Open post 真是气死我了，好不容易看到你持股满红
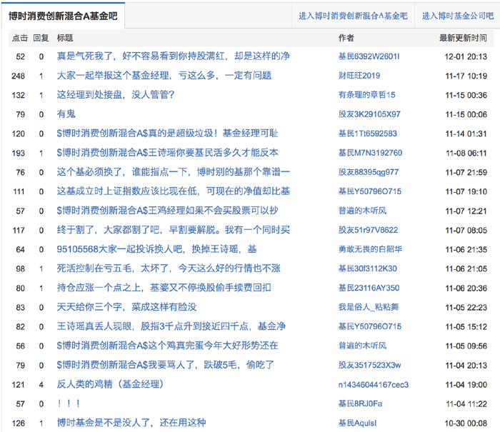The height and width of the screenshot is (432, 500). pos(173,56)
